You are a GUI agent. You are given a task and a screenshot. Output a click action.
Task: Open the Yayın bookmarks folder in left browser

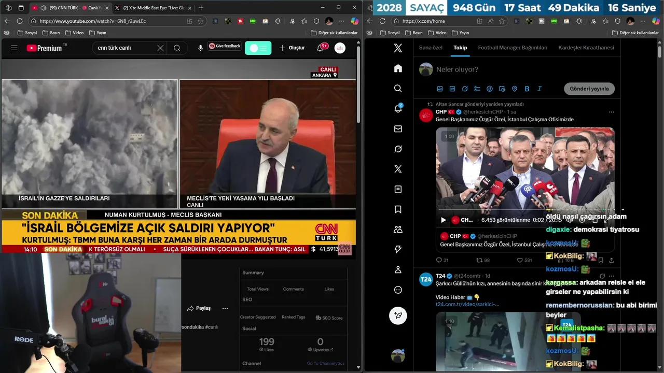coord(98,33)
